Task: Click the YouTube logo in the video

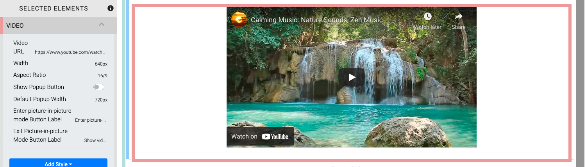Action: pyautogui.click(x=275, y=137)
